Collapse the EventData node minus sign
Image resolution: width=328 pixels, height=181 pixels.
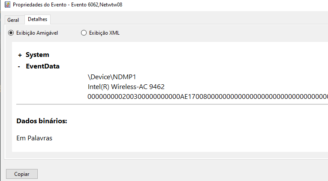pos(19,67)
